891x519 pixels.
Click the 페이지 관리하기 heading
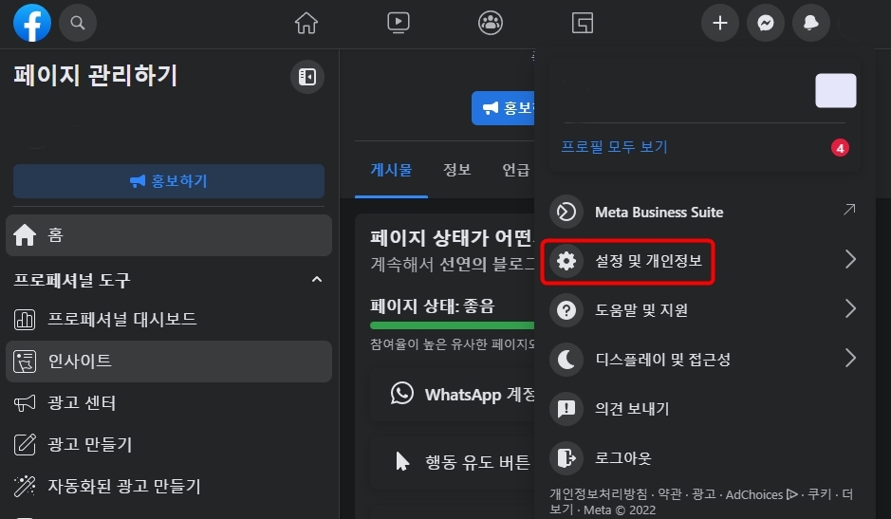[x=96, y=76]
